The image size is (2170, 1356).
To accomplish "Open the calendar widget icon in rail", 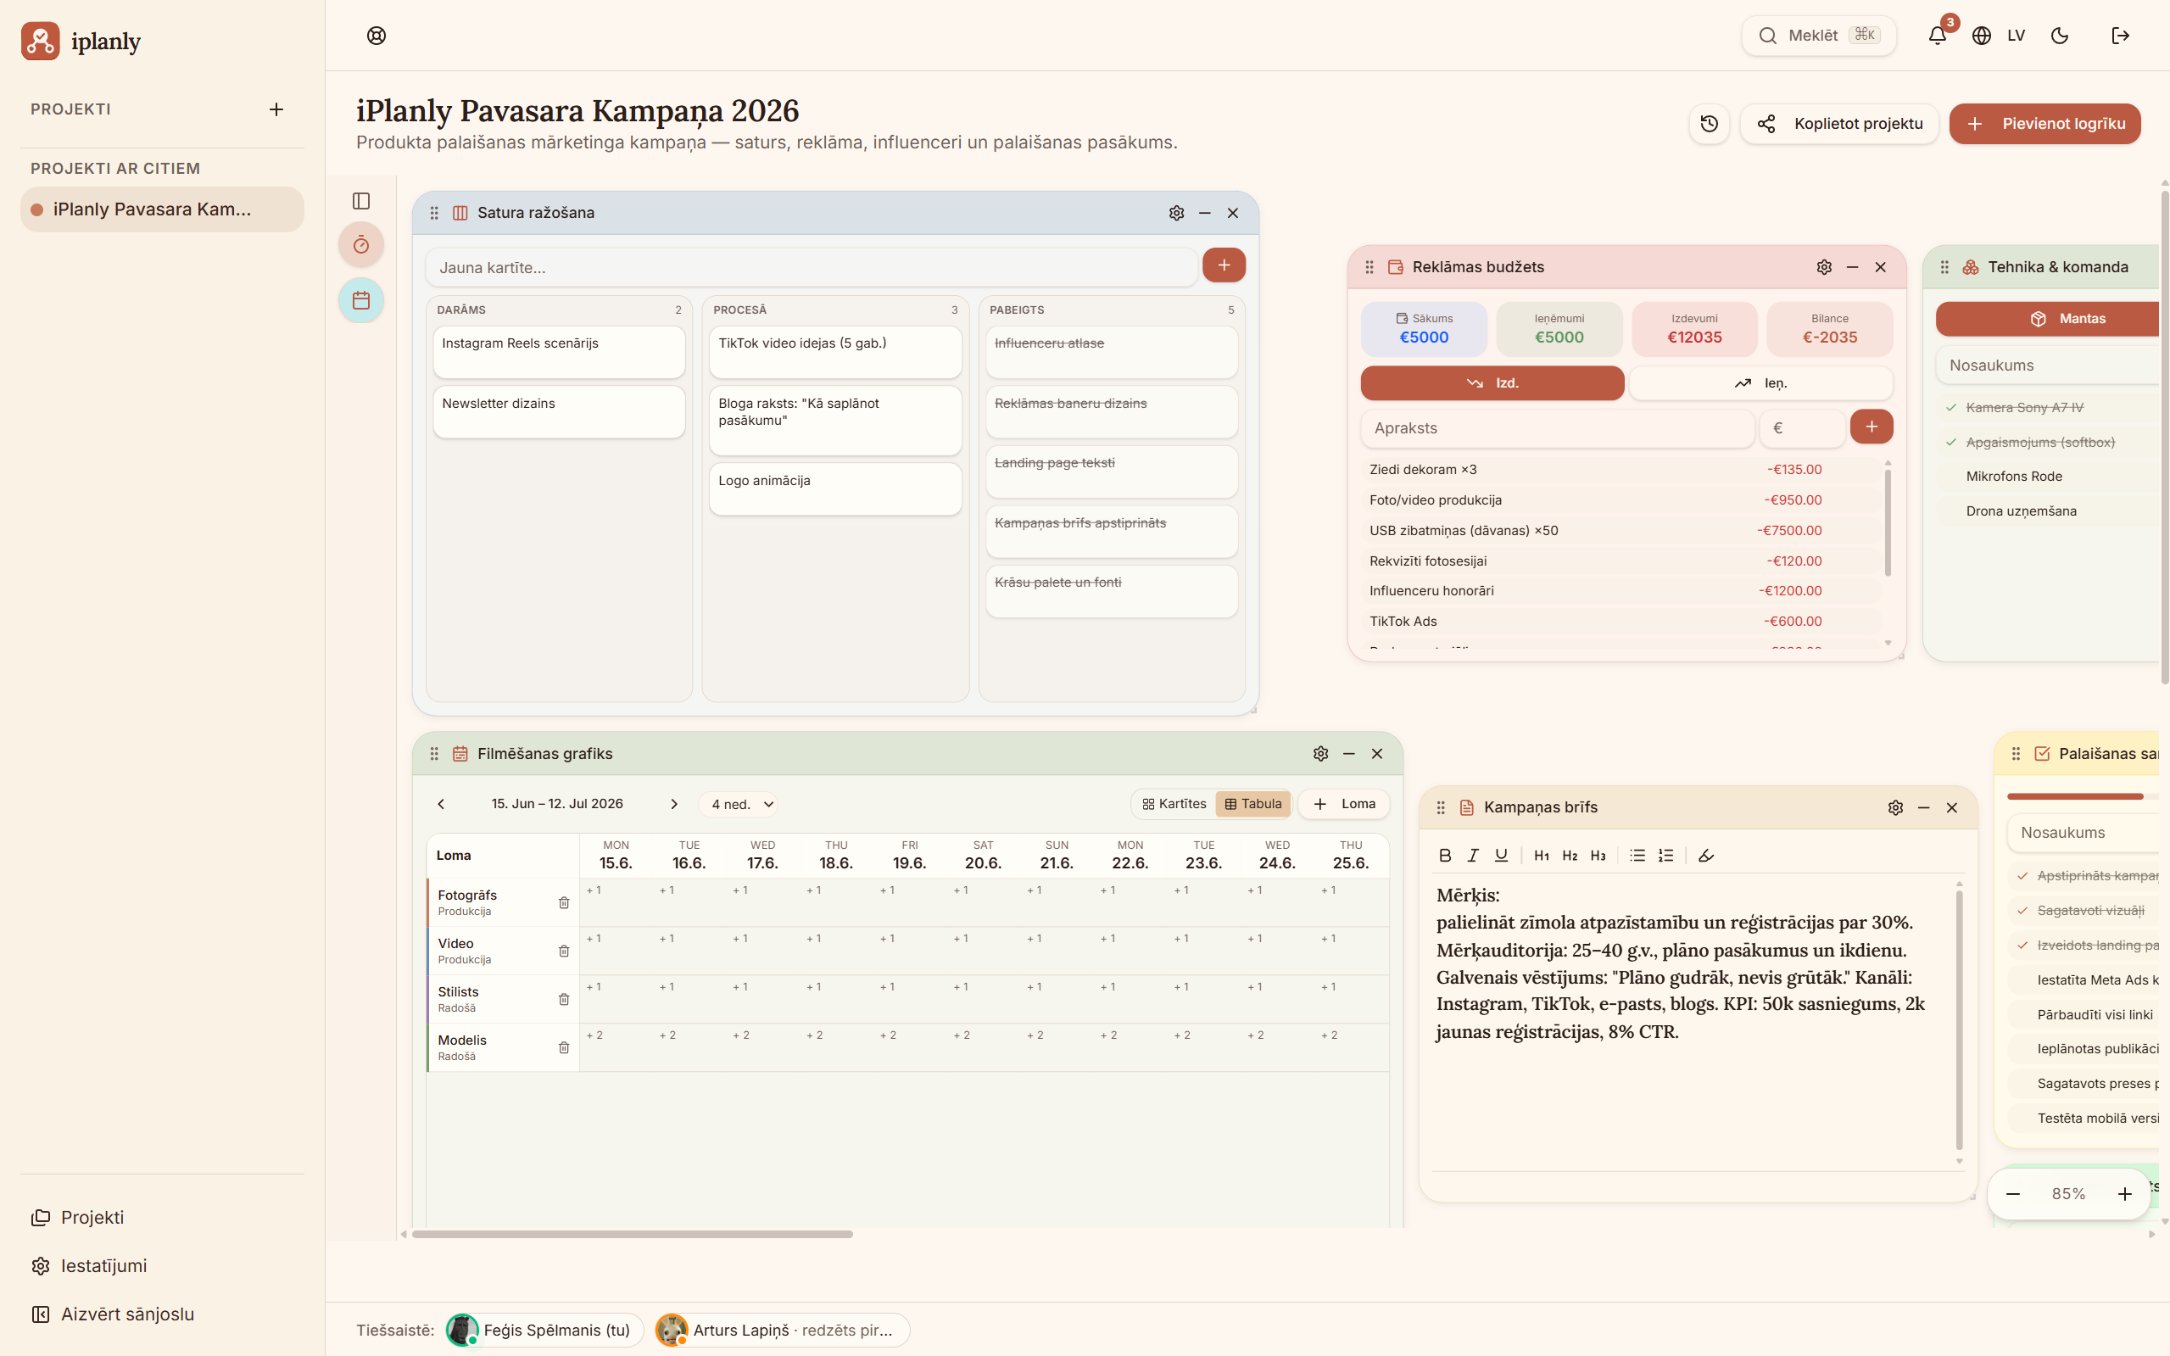I will click(361, 300).
